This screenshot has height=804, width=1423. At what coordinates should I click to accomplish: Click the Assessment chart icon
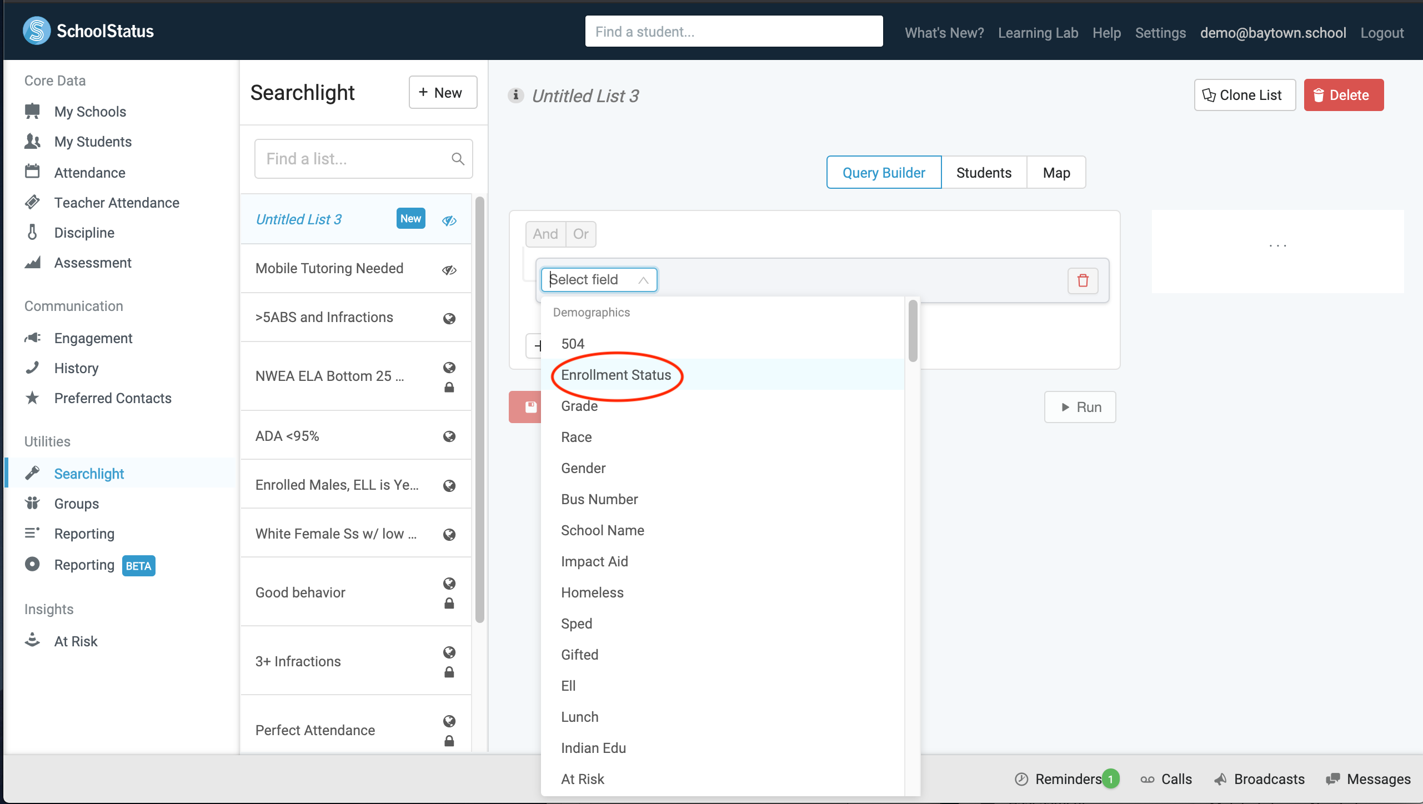[32, 262]
